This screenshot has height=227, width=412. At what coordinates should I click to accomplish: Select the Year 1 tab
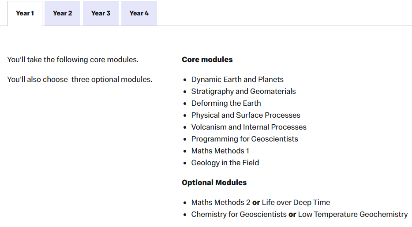tap(25, 13)
